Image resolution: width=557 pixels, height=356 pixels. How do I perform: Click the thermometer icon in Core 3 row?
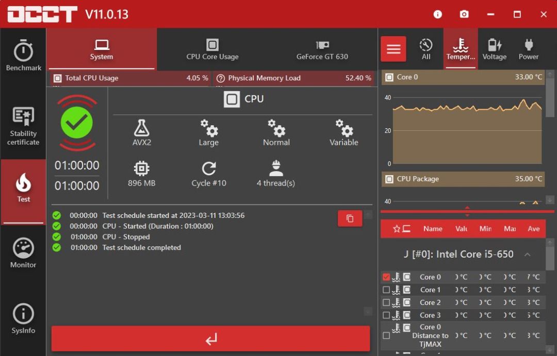pos(396,315)
